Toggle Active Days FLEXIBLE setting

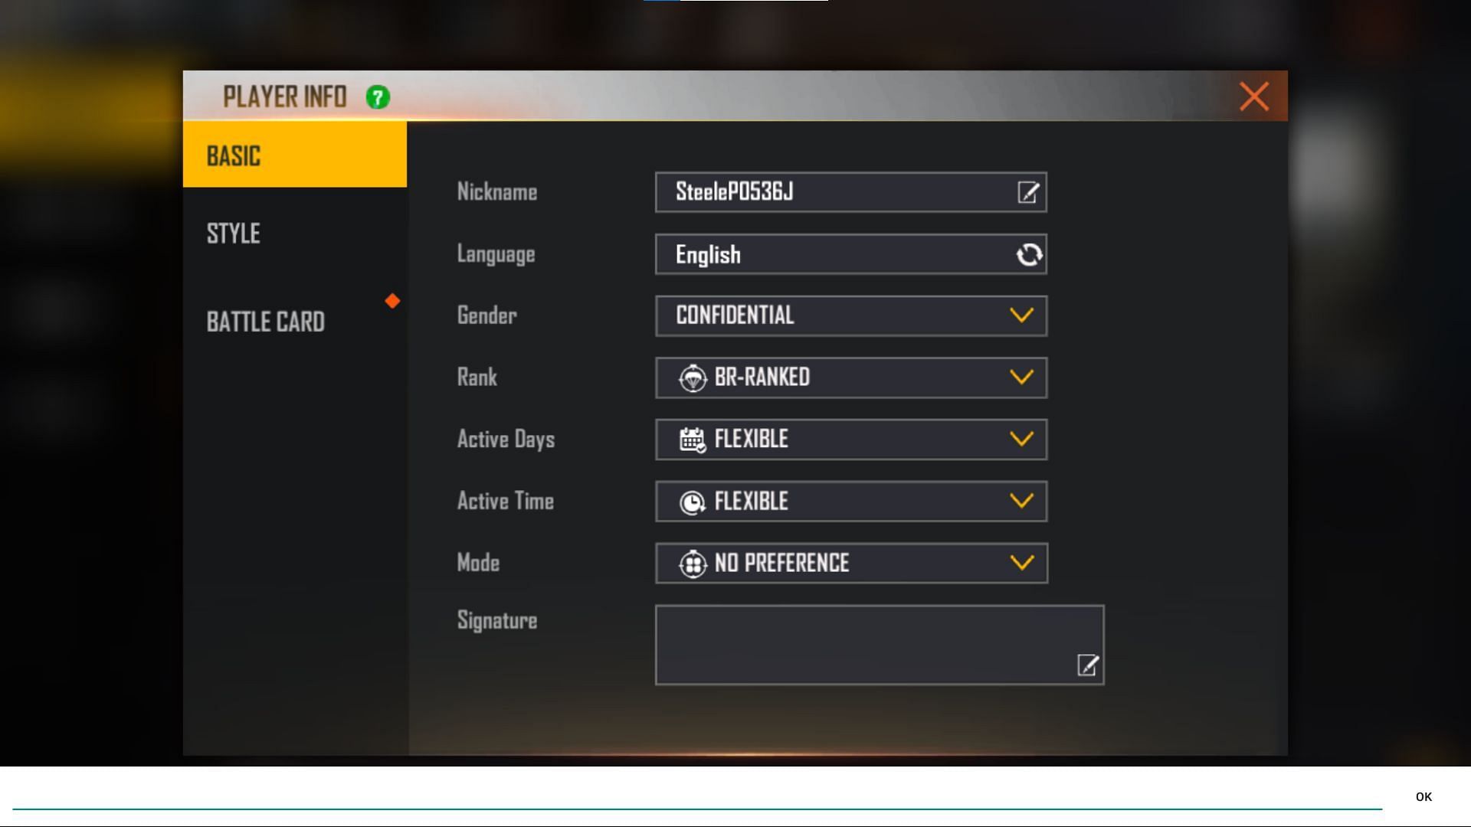click(1021, 440)
